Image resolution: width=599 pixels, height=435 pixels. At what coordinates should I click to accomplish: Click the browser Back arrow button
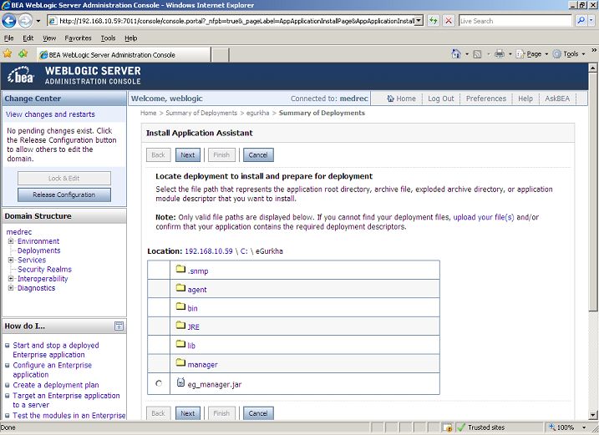coord(9,21)
